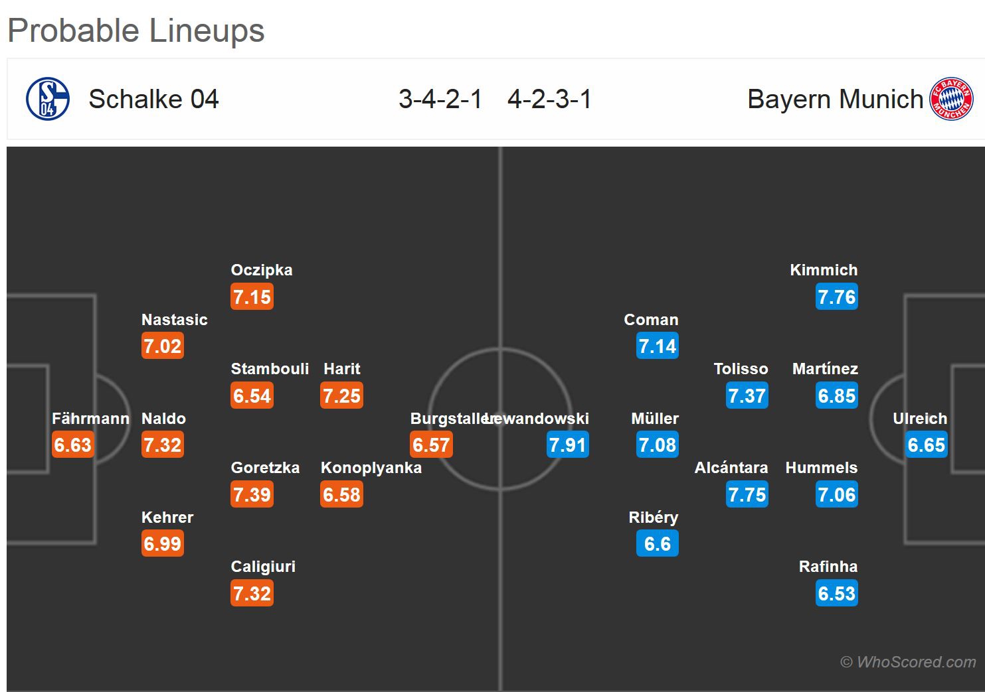Open the Alcántara player name
The height and width of the screenshot is (692, 985).
coord(731,468)
